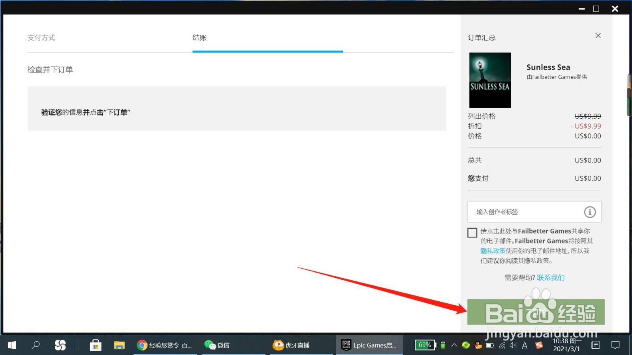The image size is (632, 355).
Task: Open the Windows Start menu
Action: tap(12, 345)
